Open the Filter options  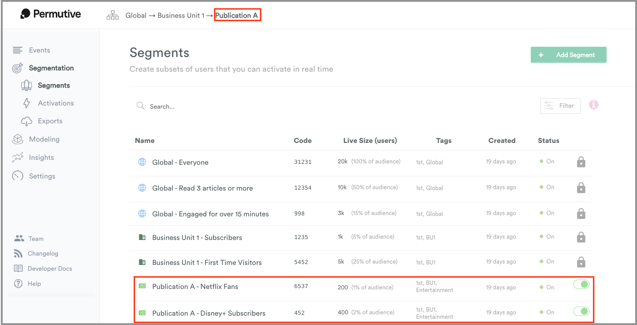560,106
